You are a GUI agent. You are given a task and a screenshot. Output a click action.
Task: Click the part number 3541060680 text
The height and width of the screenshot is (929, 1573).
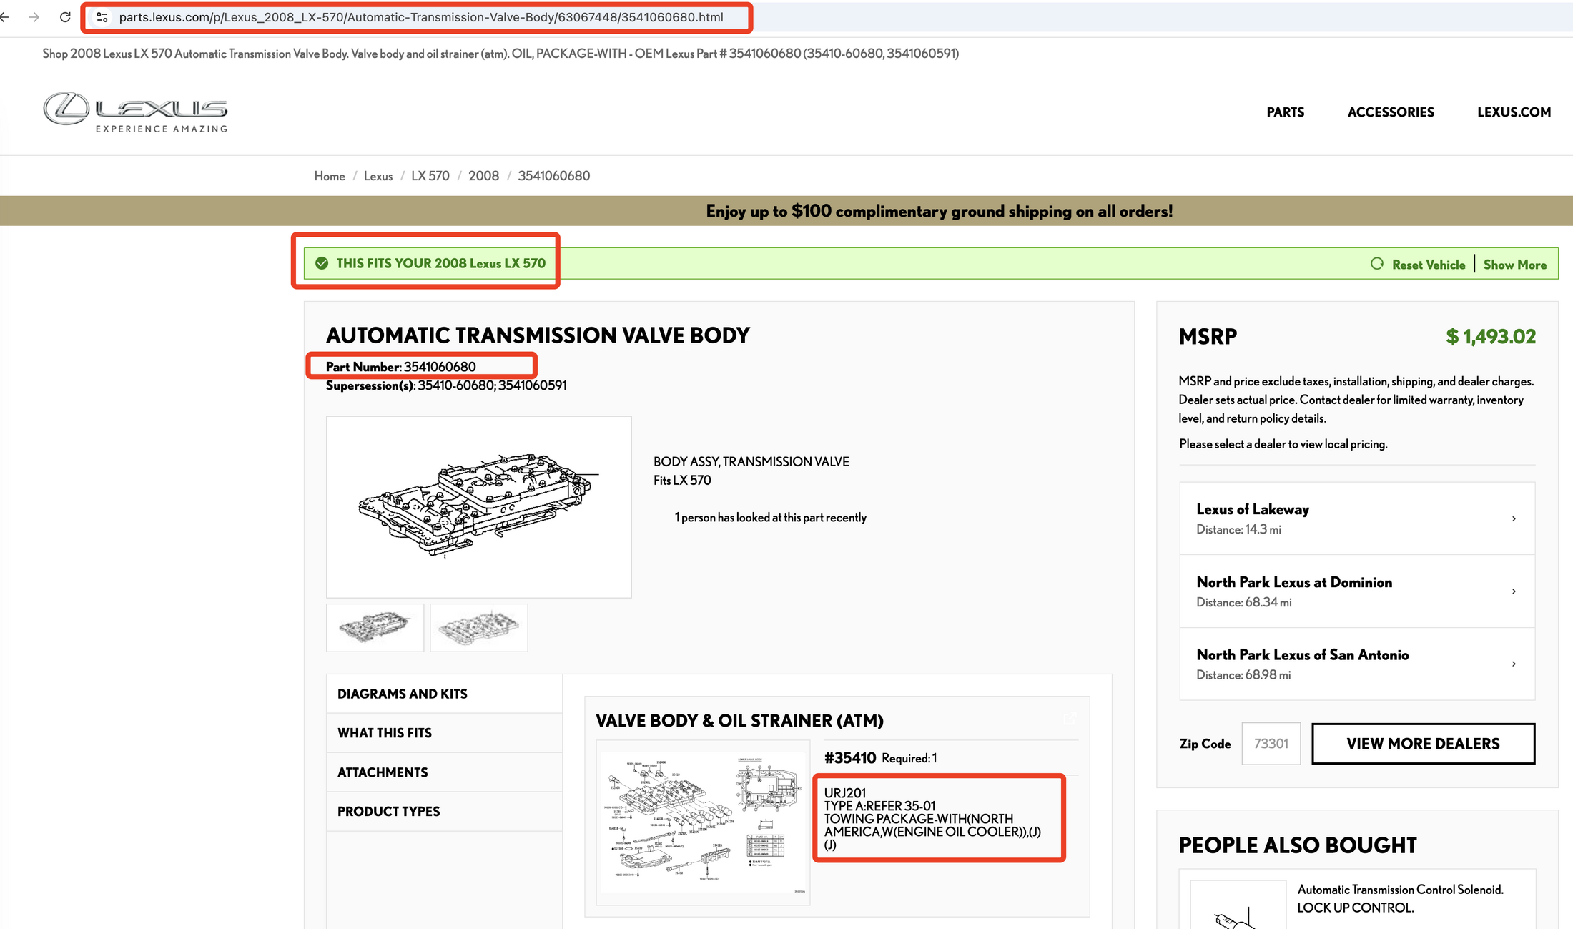439,367
